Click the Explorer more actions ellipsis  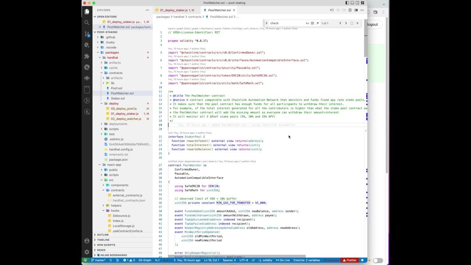(x=147, y=10)
